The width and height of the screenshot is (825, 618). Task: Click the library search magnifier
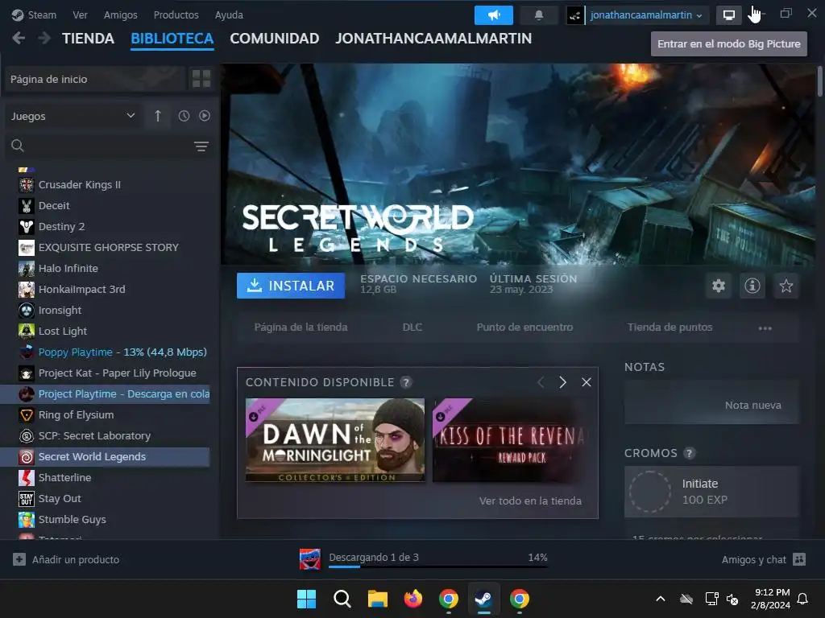tap(18, 146)
